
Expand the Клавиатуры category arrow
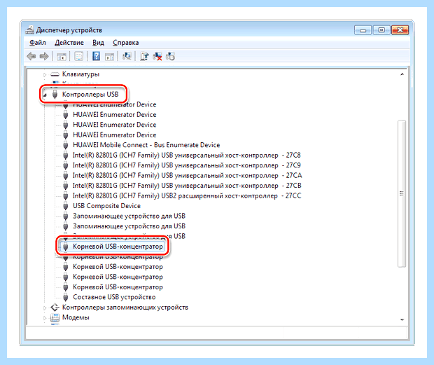click(x=45, y=74)
